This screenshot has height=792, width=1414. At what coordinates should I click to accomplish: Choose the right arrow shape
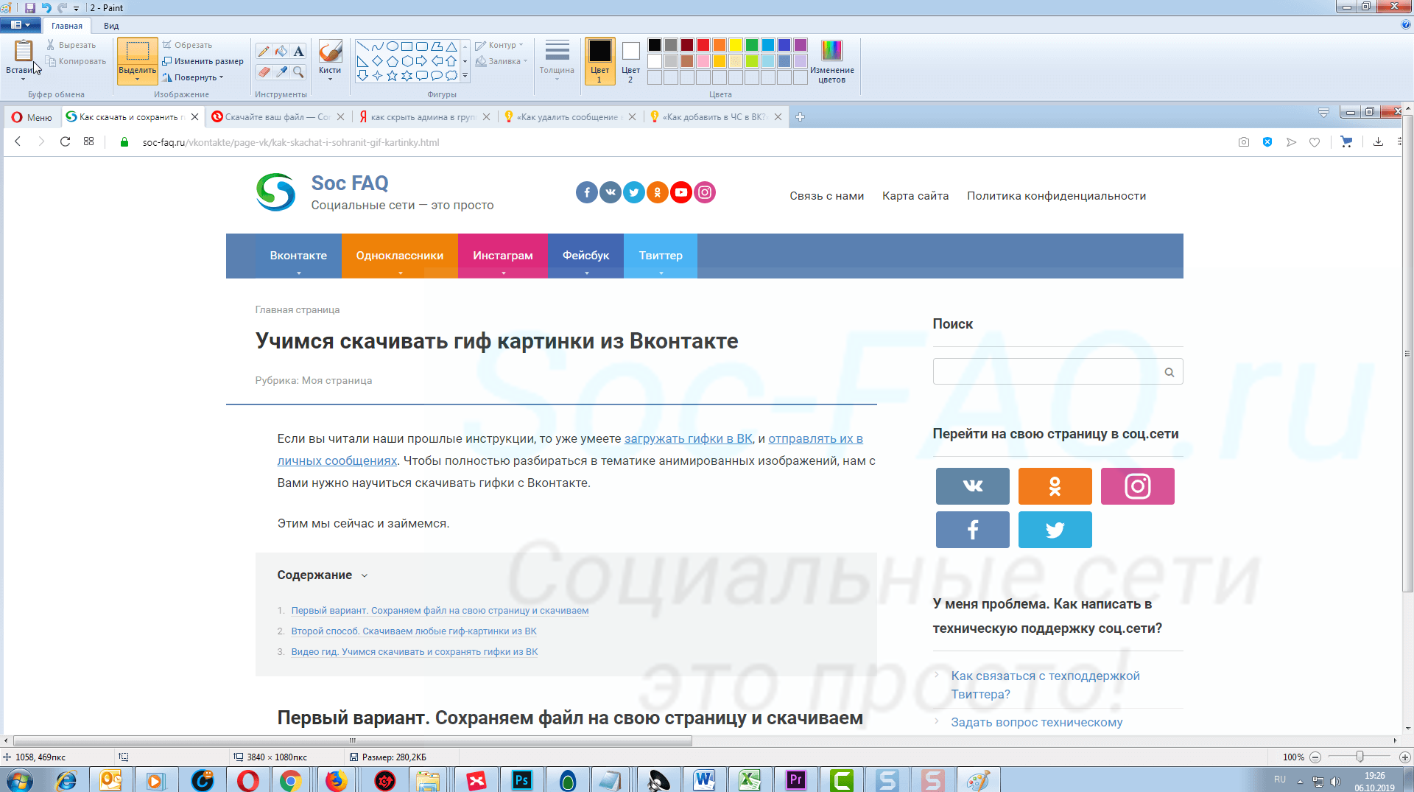click(x=422, y=60)
